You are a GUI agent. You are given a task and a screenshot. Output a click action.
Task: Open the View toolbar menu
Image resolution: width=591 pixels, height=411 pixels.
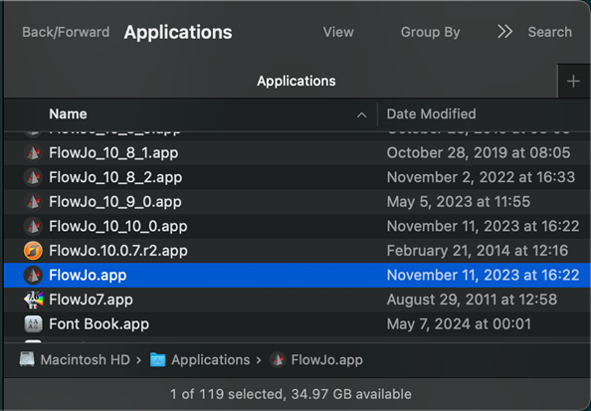pyautogui.click(x=338, y=32)
